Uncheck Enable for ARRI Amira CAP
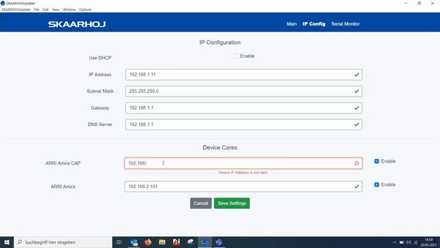 coord(377,161)
